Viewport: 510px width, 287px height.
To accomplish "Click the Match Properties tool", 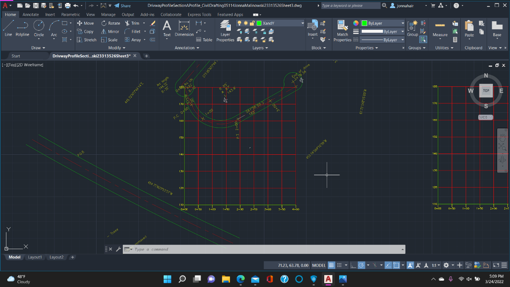I will click(342, 31).
